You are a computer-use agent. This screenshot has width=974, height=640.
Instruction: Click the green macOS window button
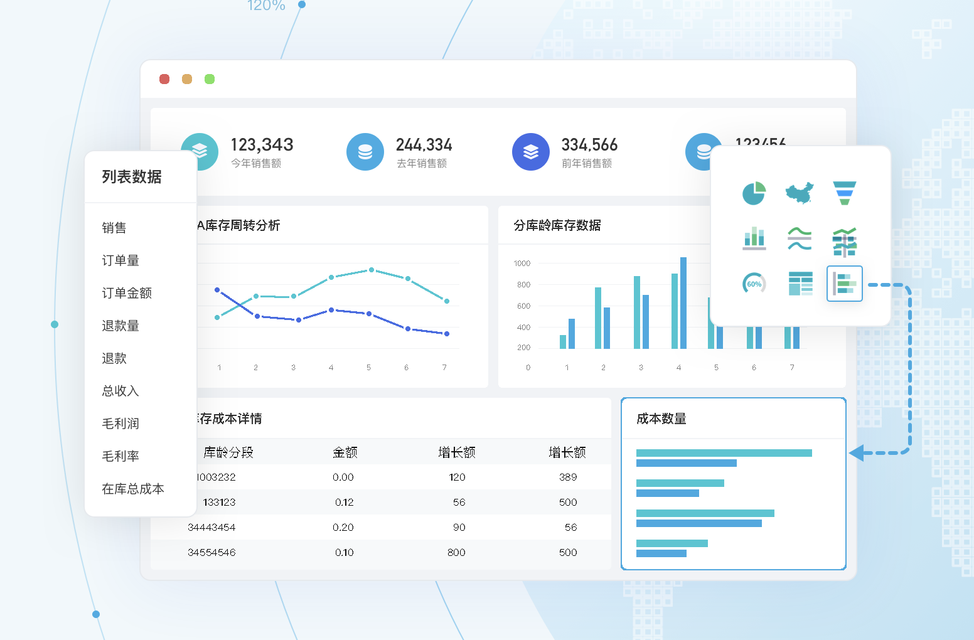(x=209, y=79)
